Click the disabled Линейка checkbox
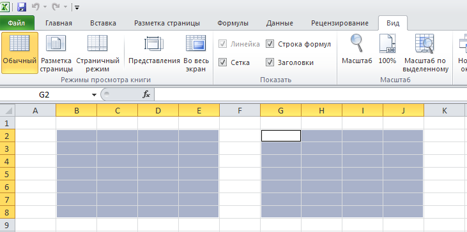This screenshot has width=467, height=232. click(x=222, y=44)
